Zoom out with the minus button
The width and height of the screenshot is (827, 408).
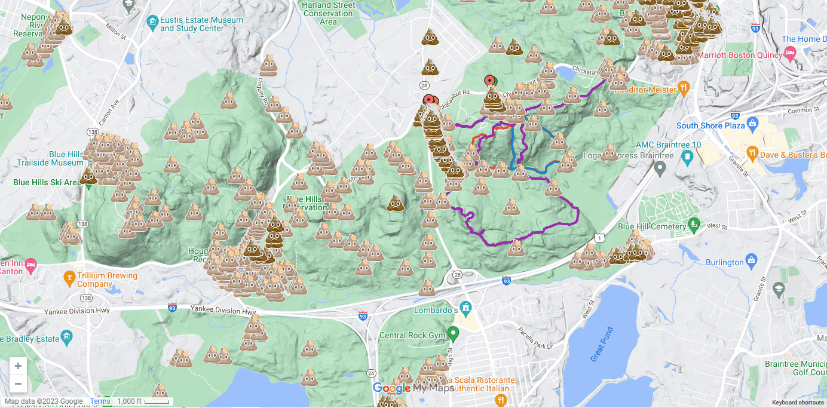[x=18, y=384]
